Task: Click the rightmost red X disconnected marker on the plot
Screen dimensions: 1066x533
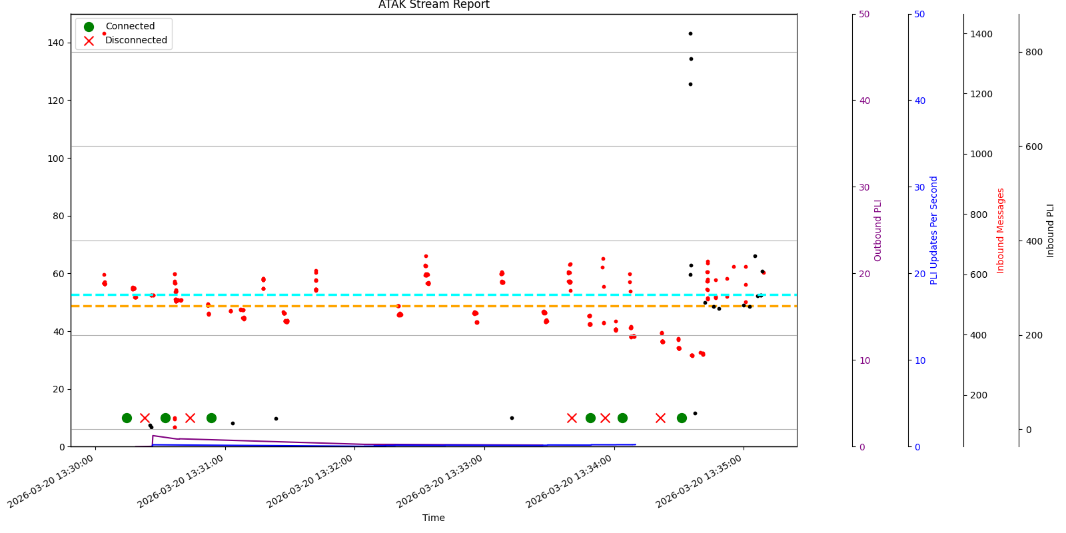Action: (x=660, y=418)
